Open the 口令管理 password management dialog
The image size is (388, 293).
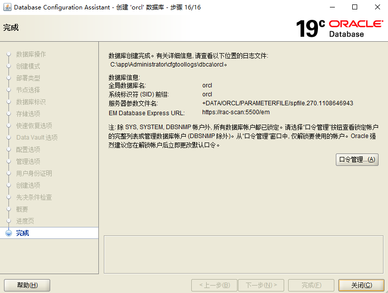[357, 159]
